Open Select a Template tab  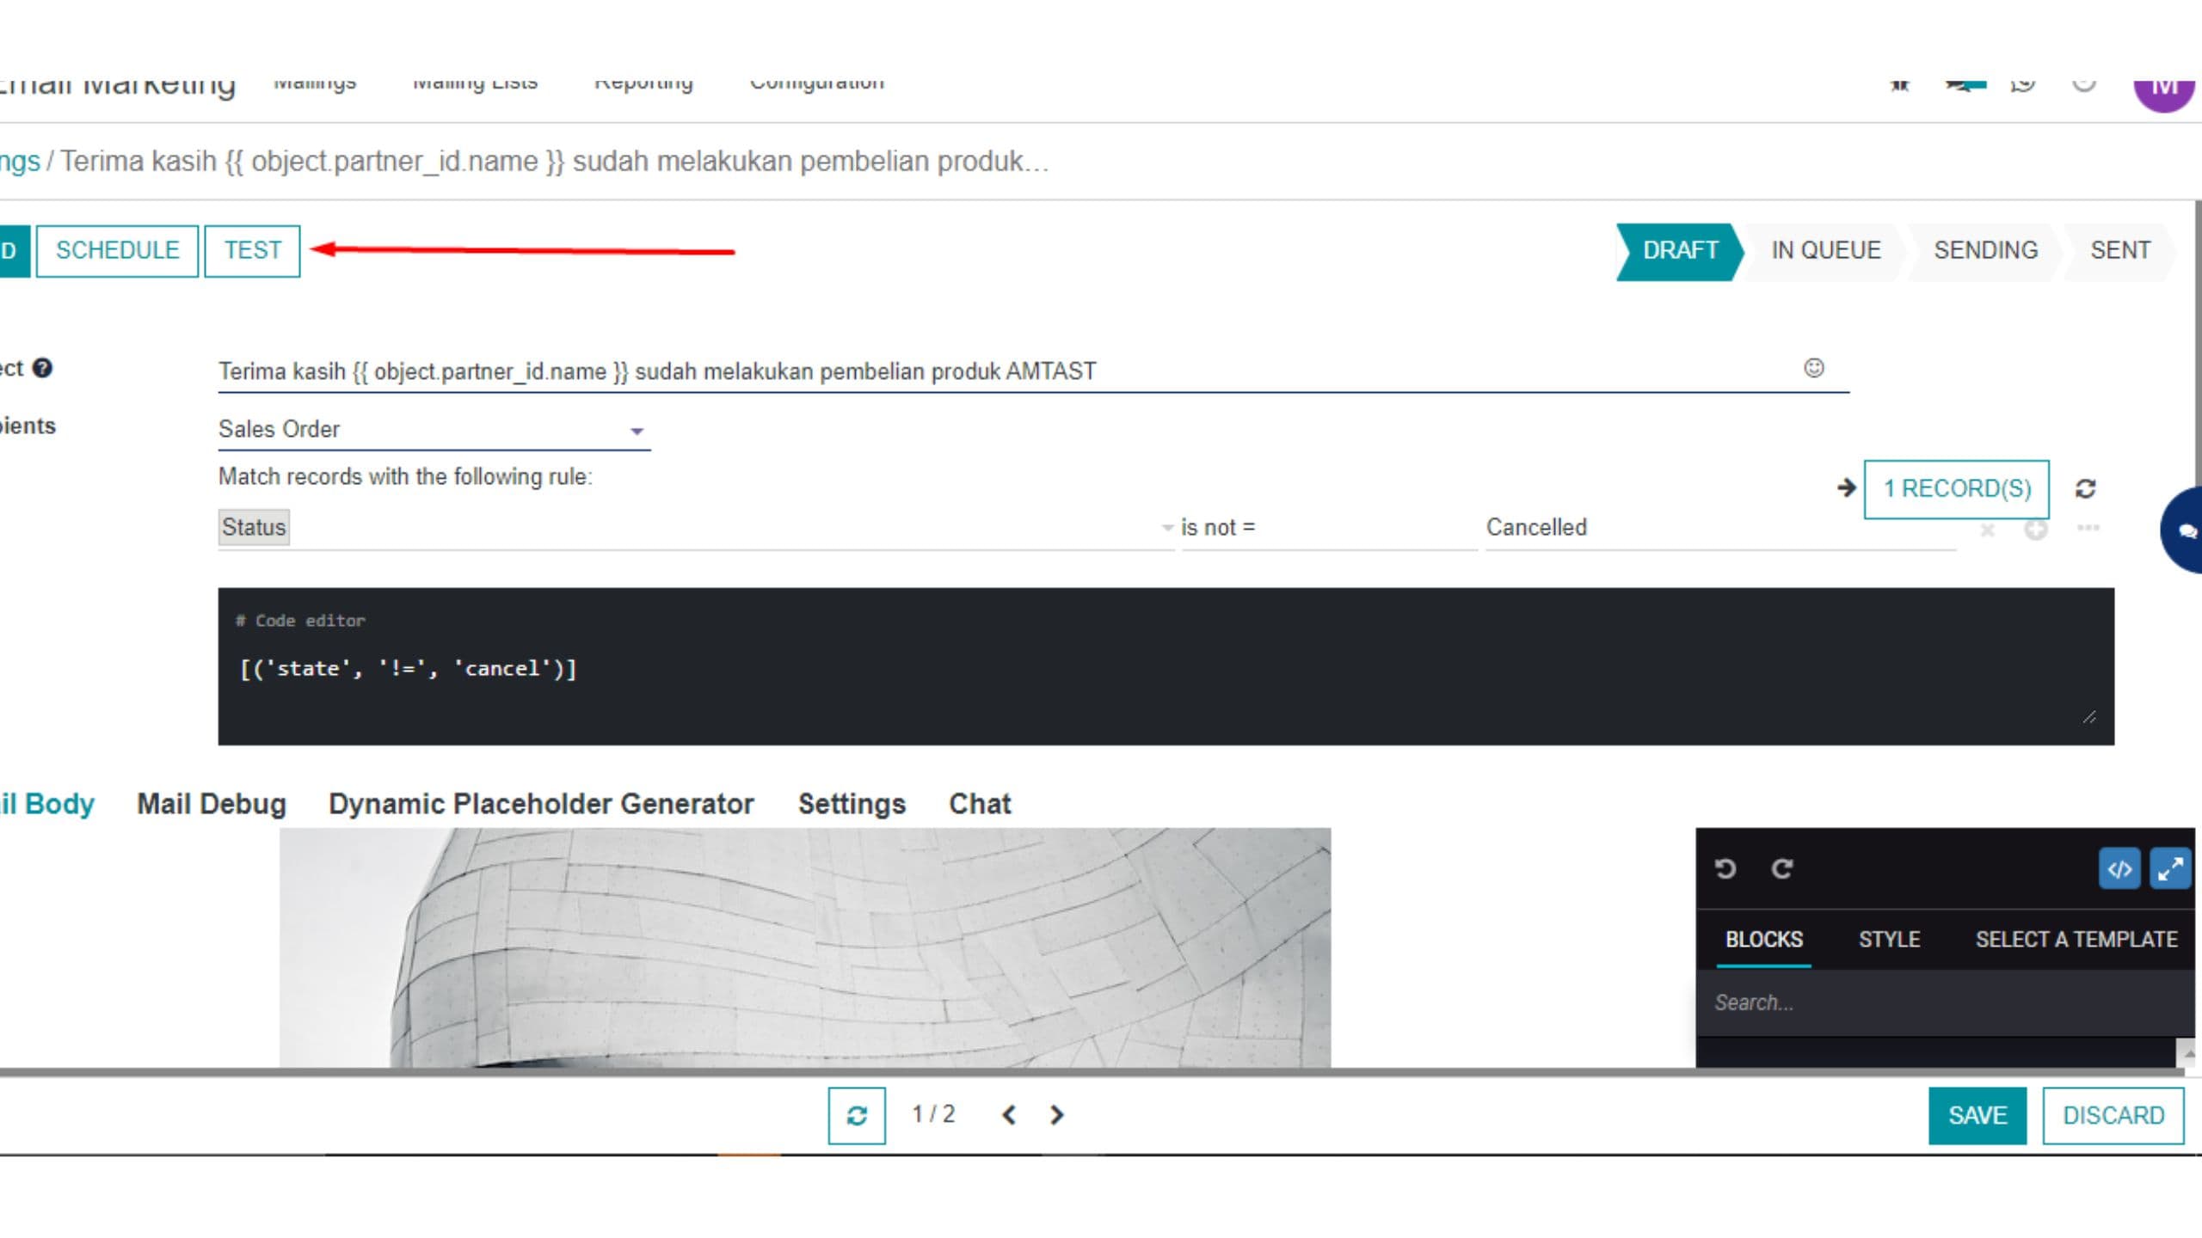click(2076, 939)
